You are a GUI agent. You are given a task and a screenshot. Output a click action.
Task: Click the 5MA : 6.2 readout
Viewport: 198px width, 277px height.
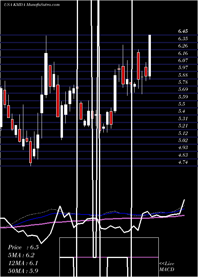coord(21,255)
